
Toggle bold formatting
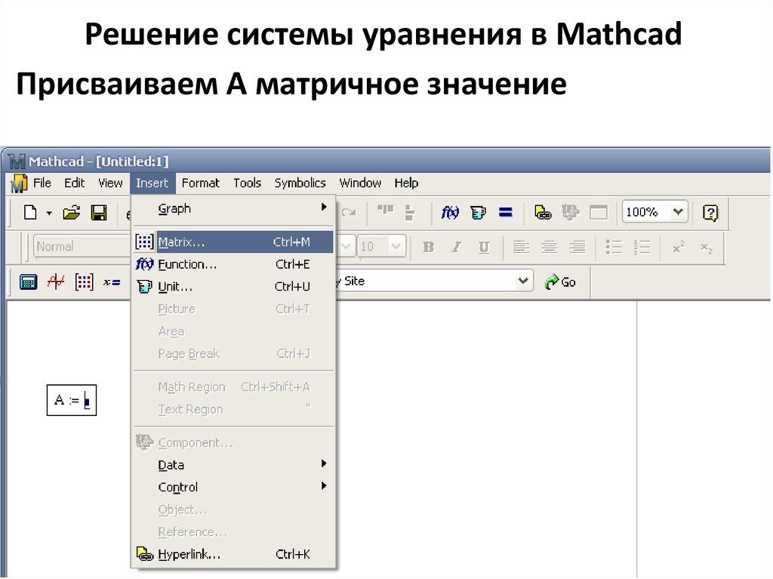(429, 247)
